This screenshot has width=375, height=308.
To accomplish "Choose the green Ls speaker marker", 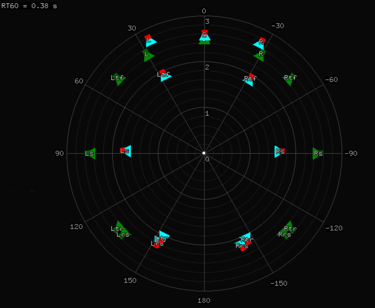I will coord(90,154).
